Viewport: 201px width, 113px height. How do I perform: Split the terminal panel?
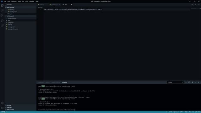pos(189,82)
